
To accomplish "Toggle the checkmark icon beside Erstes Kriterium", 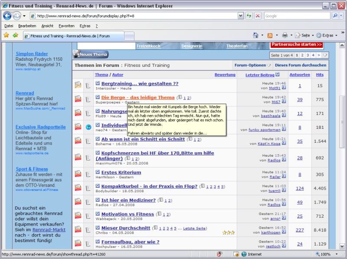I will tap(98, 172).
